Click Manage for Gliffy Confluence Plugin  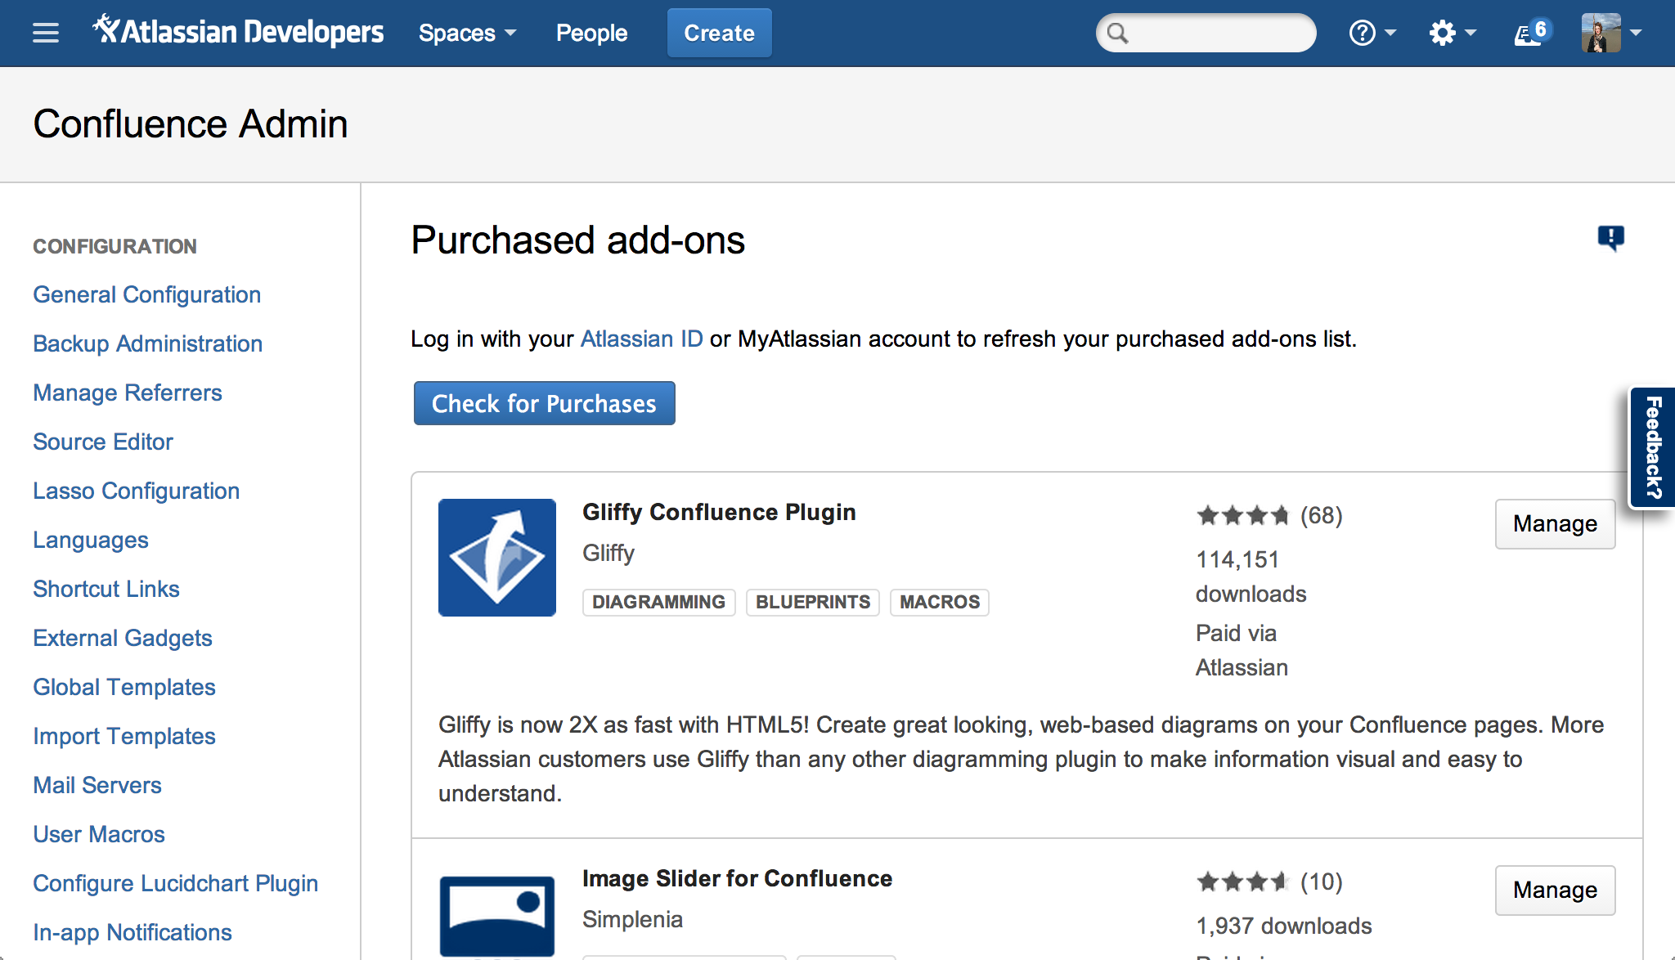(1555, 524)
